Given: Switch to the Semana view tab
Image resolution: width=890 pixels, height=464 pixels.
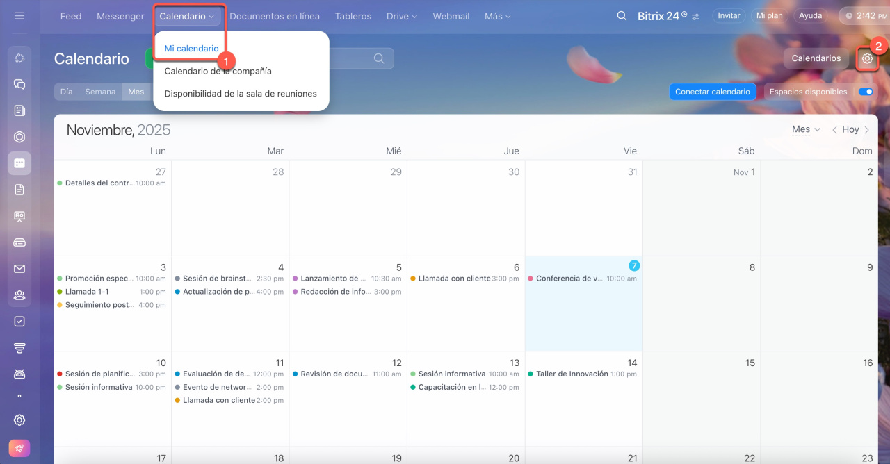Looking at the screenshot, I should coord(100,92).
